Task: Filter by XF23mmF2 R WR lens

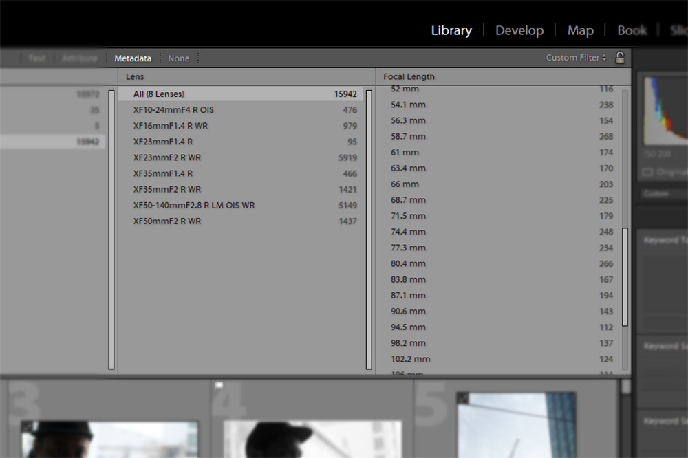Action: point(167,157)
